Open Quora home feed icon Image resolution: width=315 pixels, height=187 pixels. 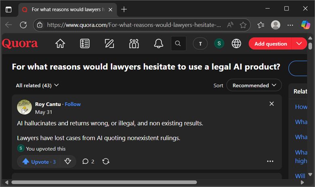tap(60, 44)
